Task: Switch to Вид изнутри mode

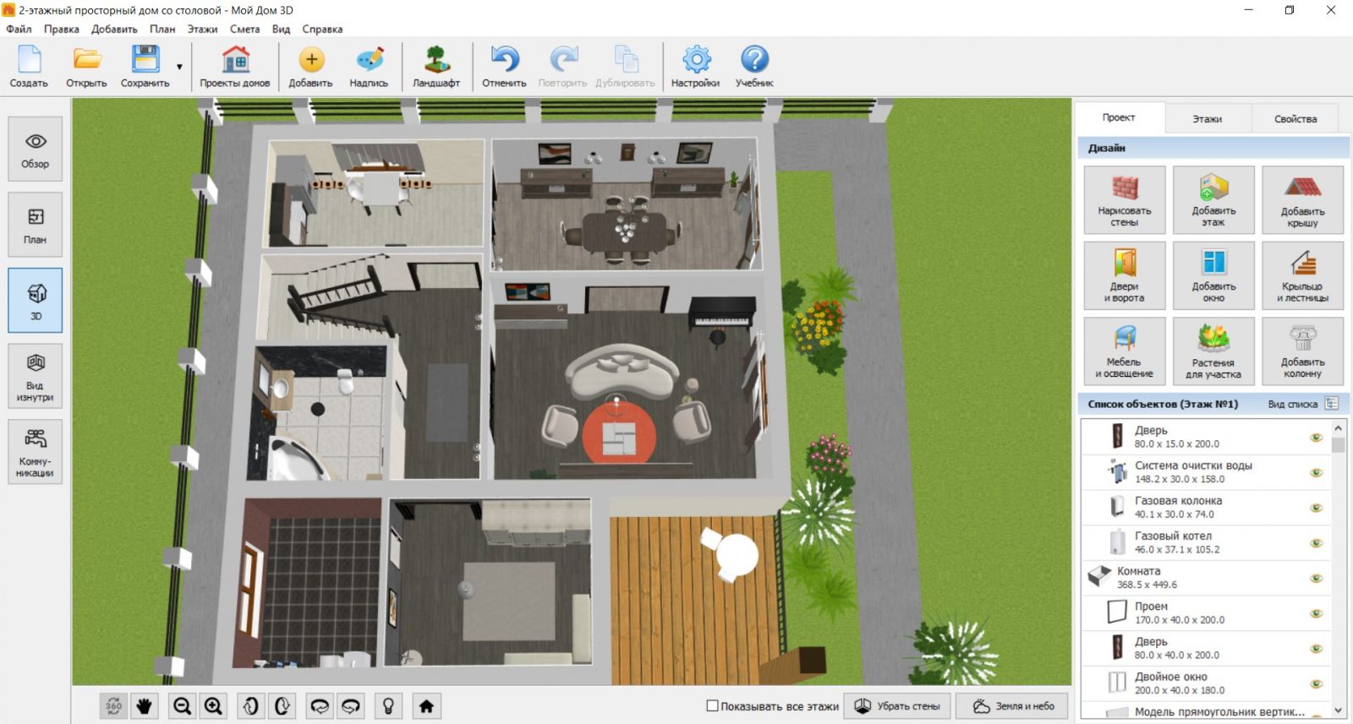Action: coord(36,376)
